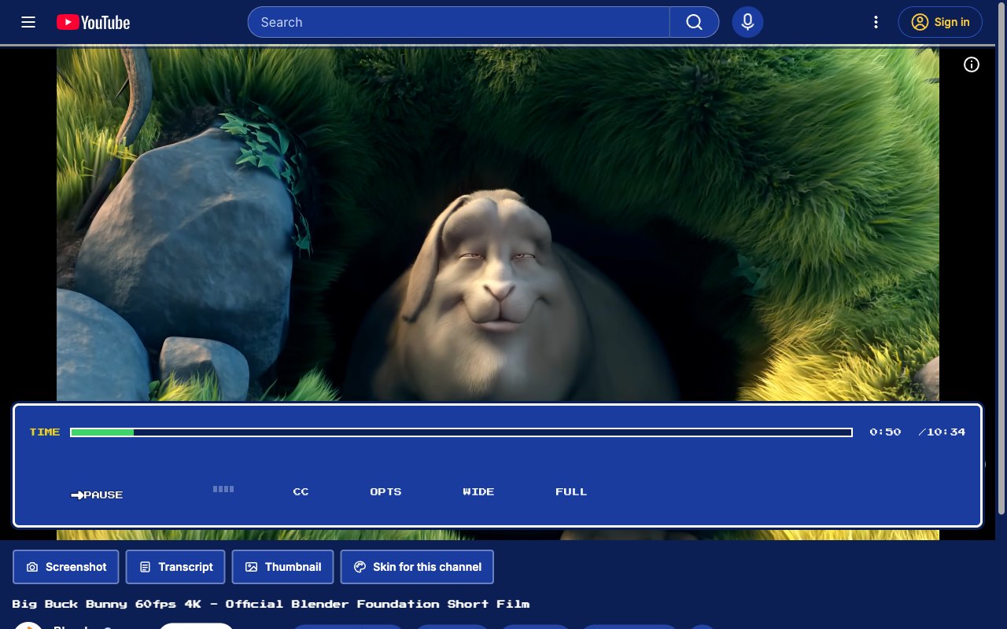The height and width of the screenshot is (629, 1007).
Task: Open player options via OPTS
Action: [x=385, y=491]
